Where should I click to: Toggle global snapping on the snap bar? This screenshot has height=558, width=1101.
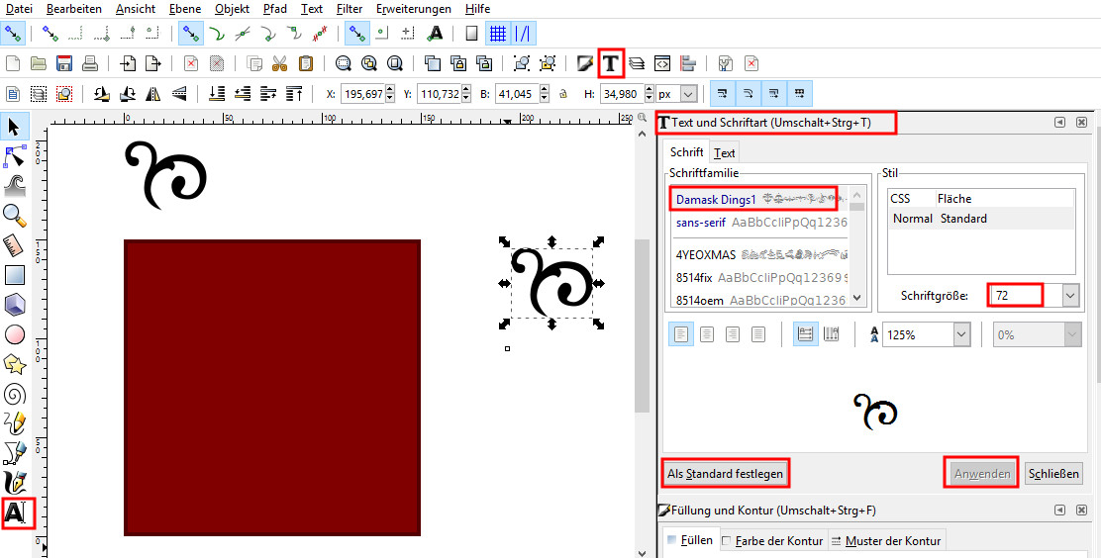coord(12,33)
